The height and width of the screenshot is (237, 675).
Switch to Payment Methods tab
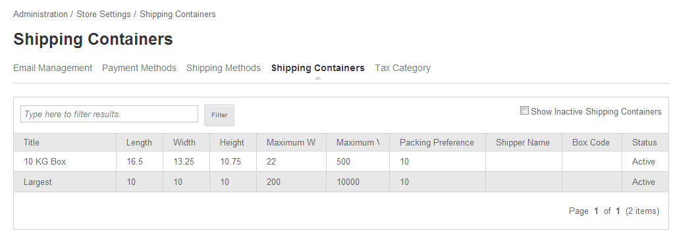[139, 68]
